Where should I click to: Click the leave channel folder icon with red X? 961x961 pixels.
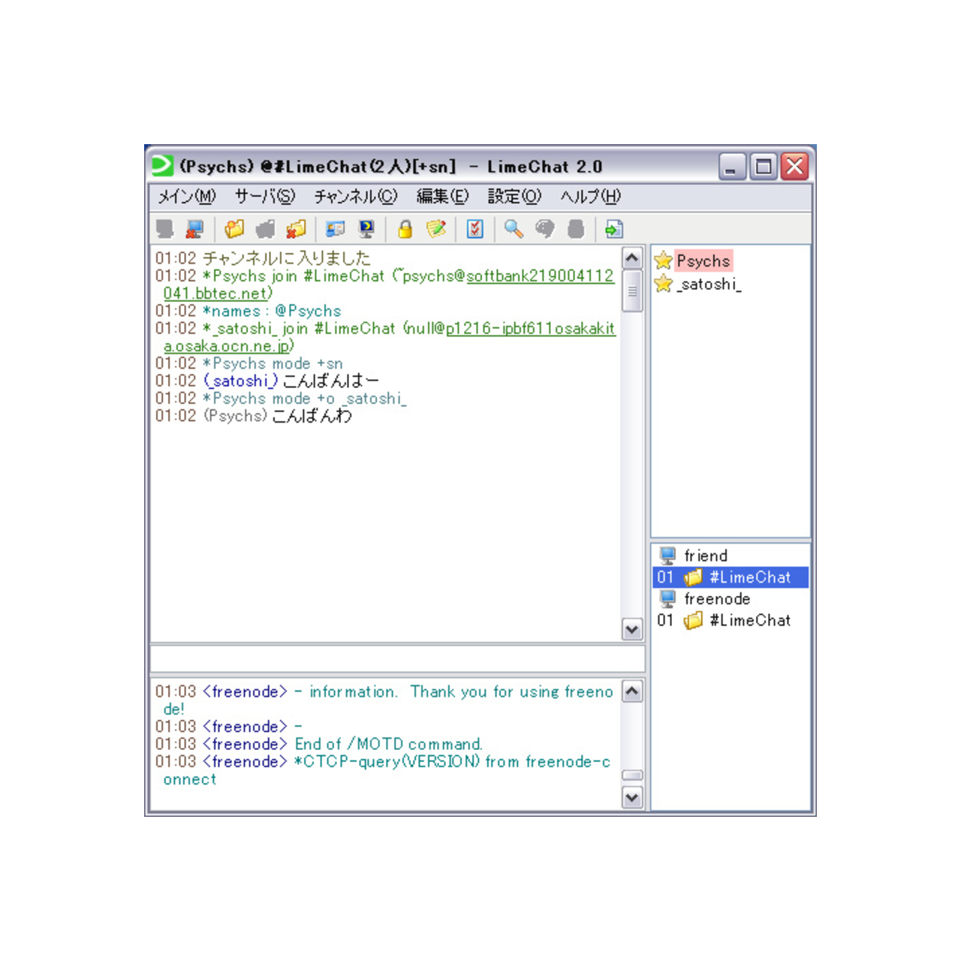click(x=296, y=229)
